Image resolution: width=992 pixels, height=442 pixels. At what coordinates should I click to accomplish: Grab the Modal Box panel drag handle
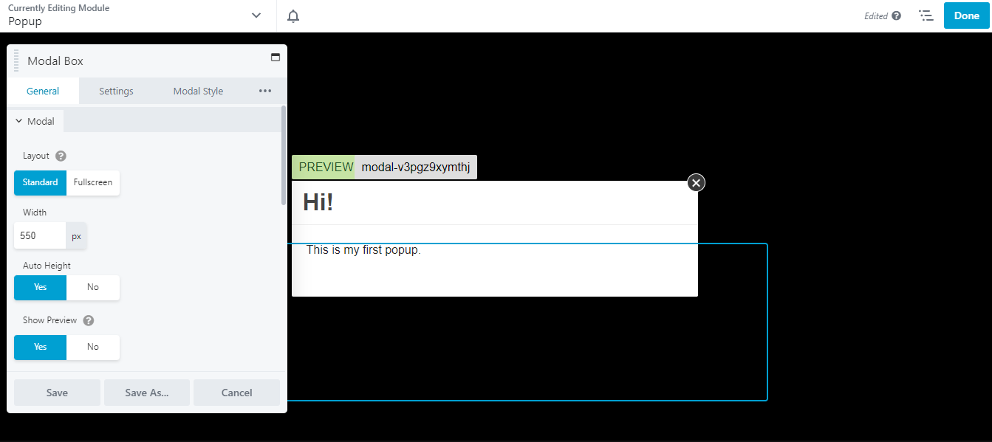16,61
